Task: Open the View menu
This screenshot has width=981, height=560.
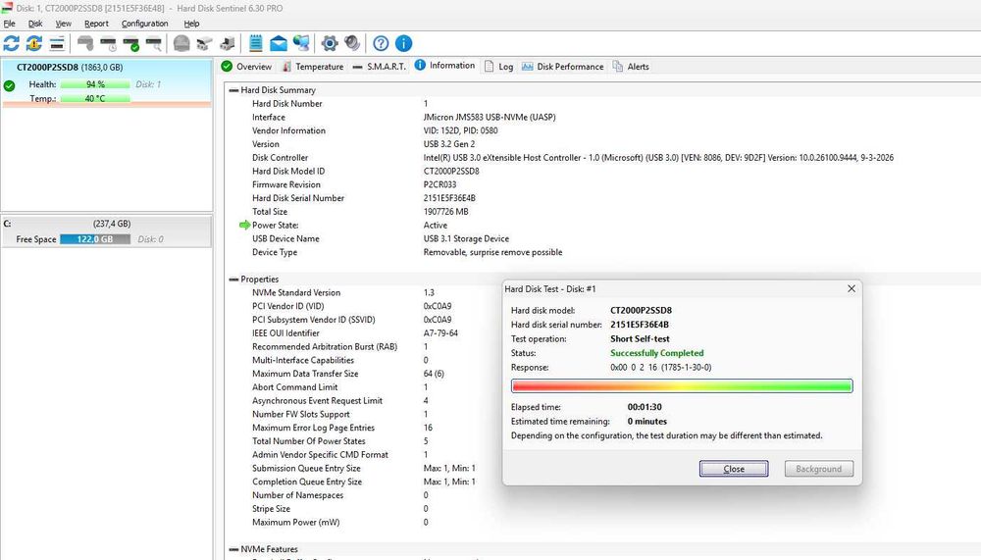Action: [x=63, y=24]
